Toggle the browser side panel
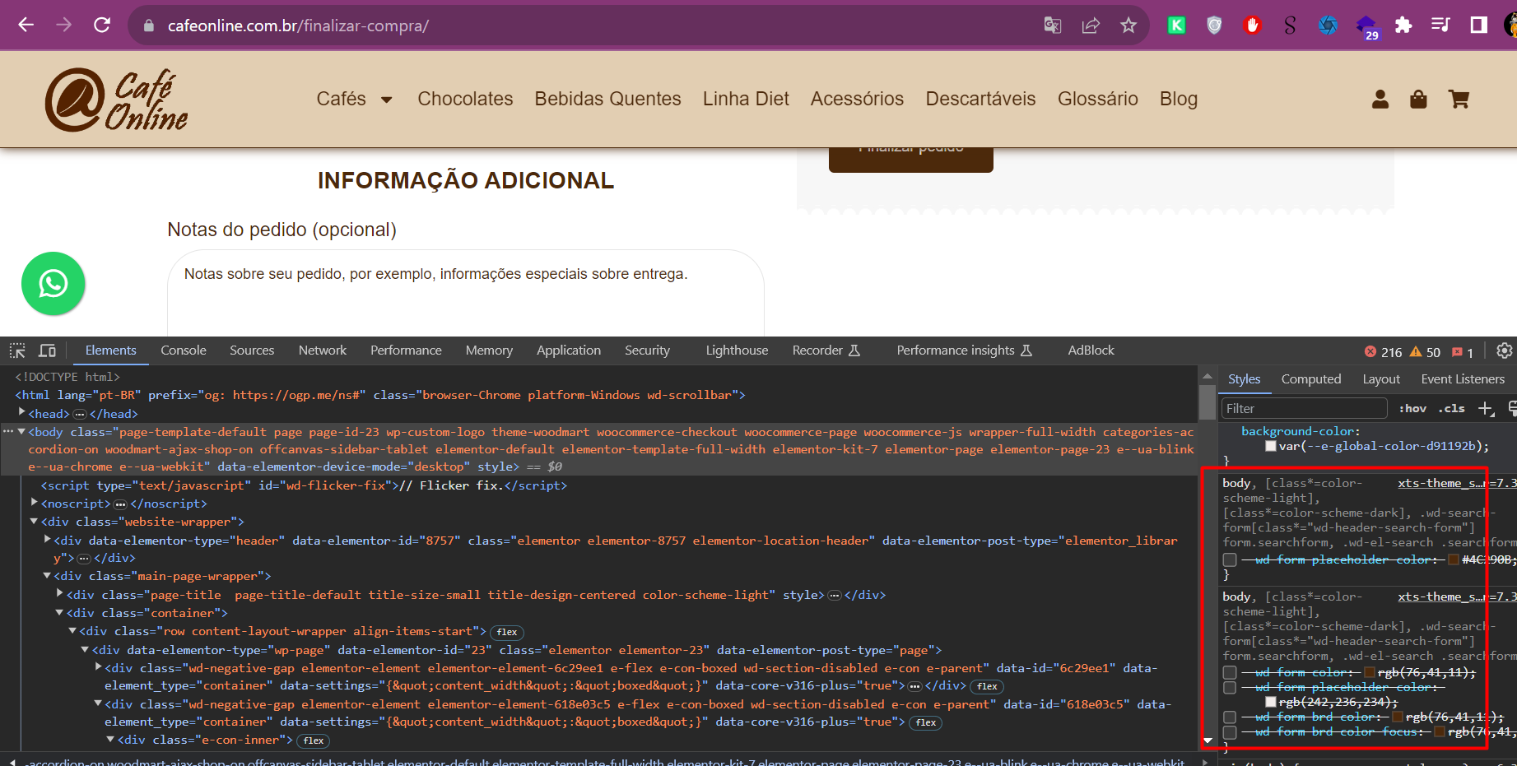 pos(1479,26)
